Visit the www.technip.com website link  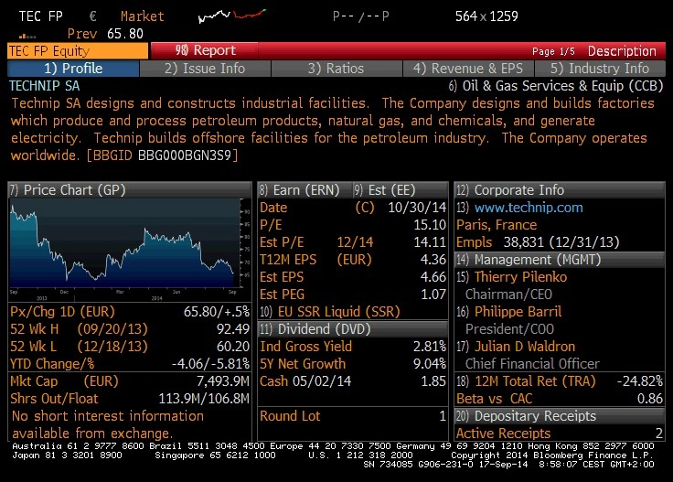[x=529, y=208]
